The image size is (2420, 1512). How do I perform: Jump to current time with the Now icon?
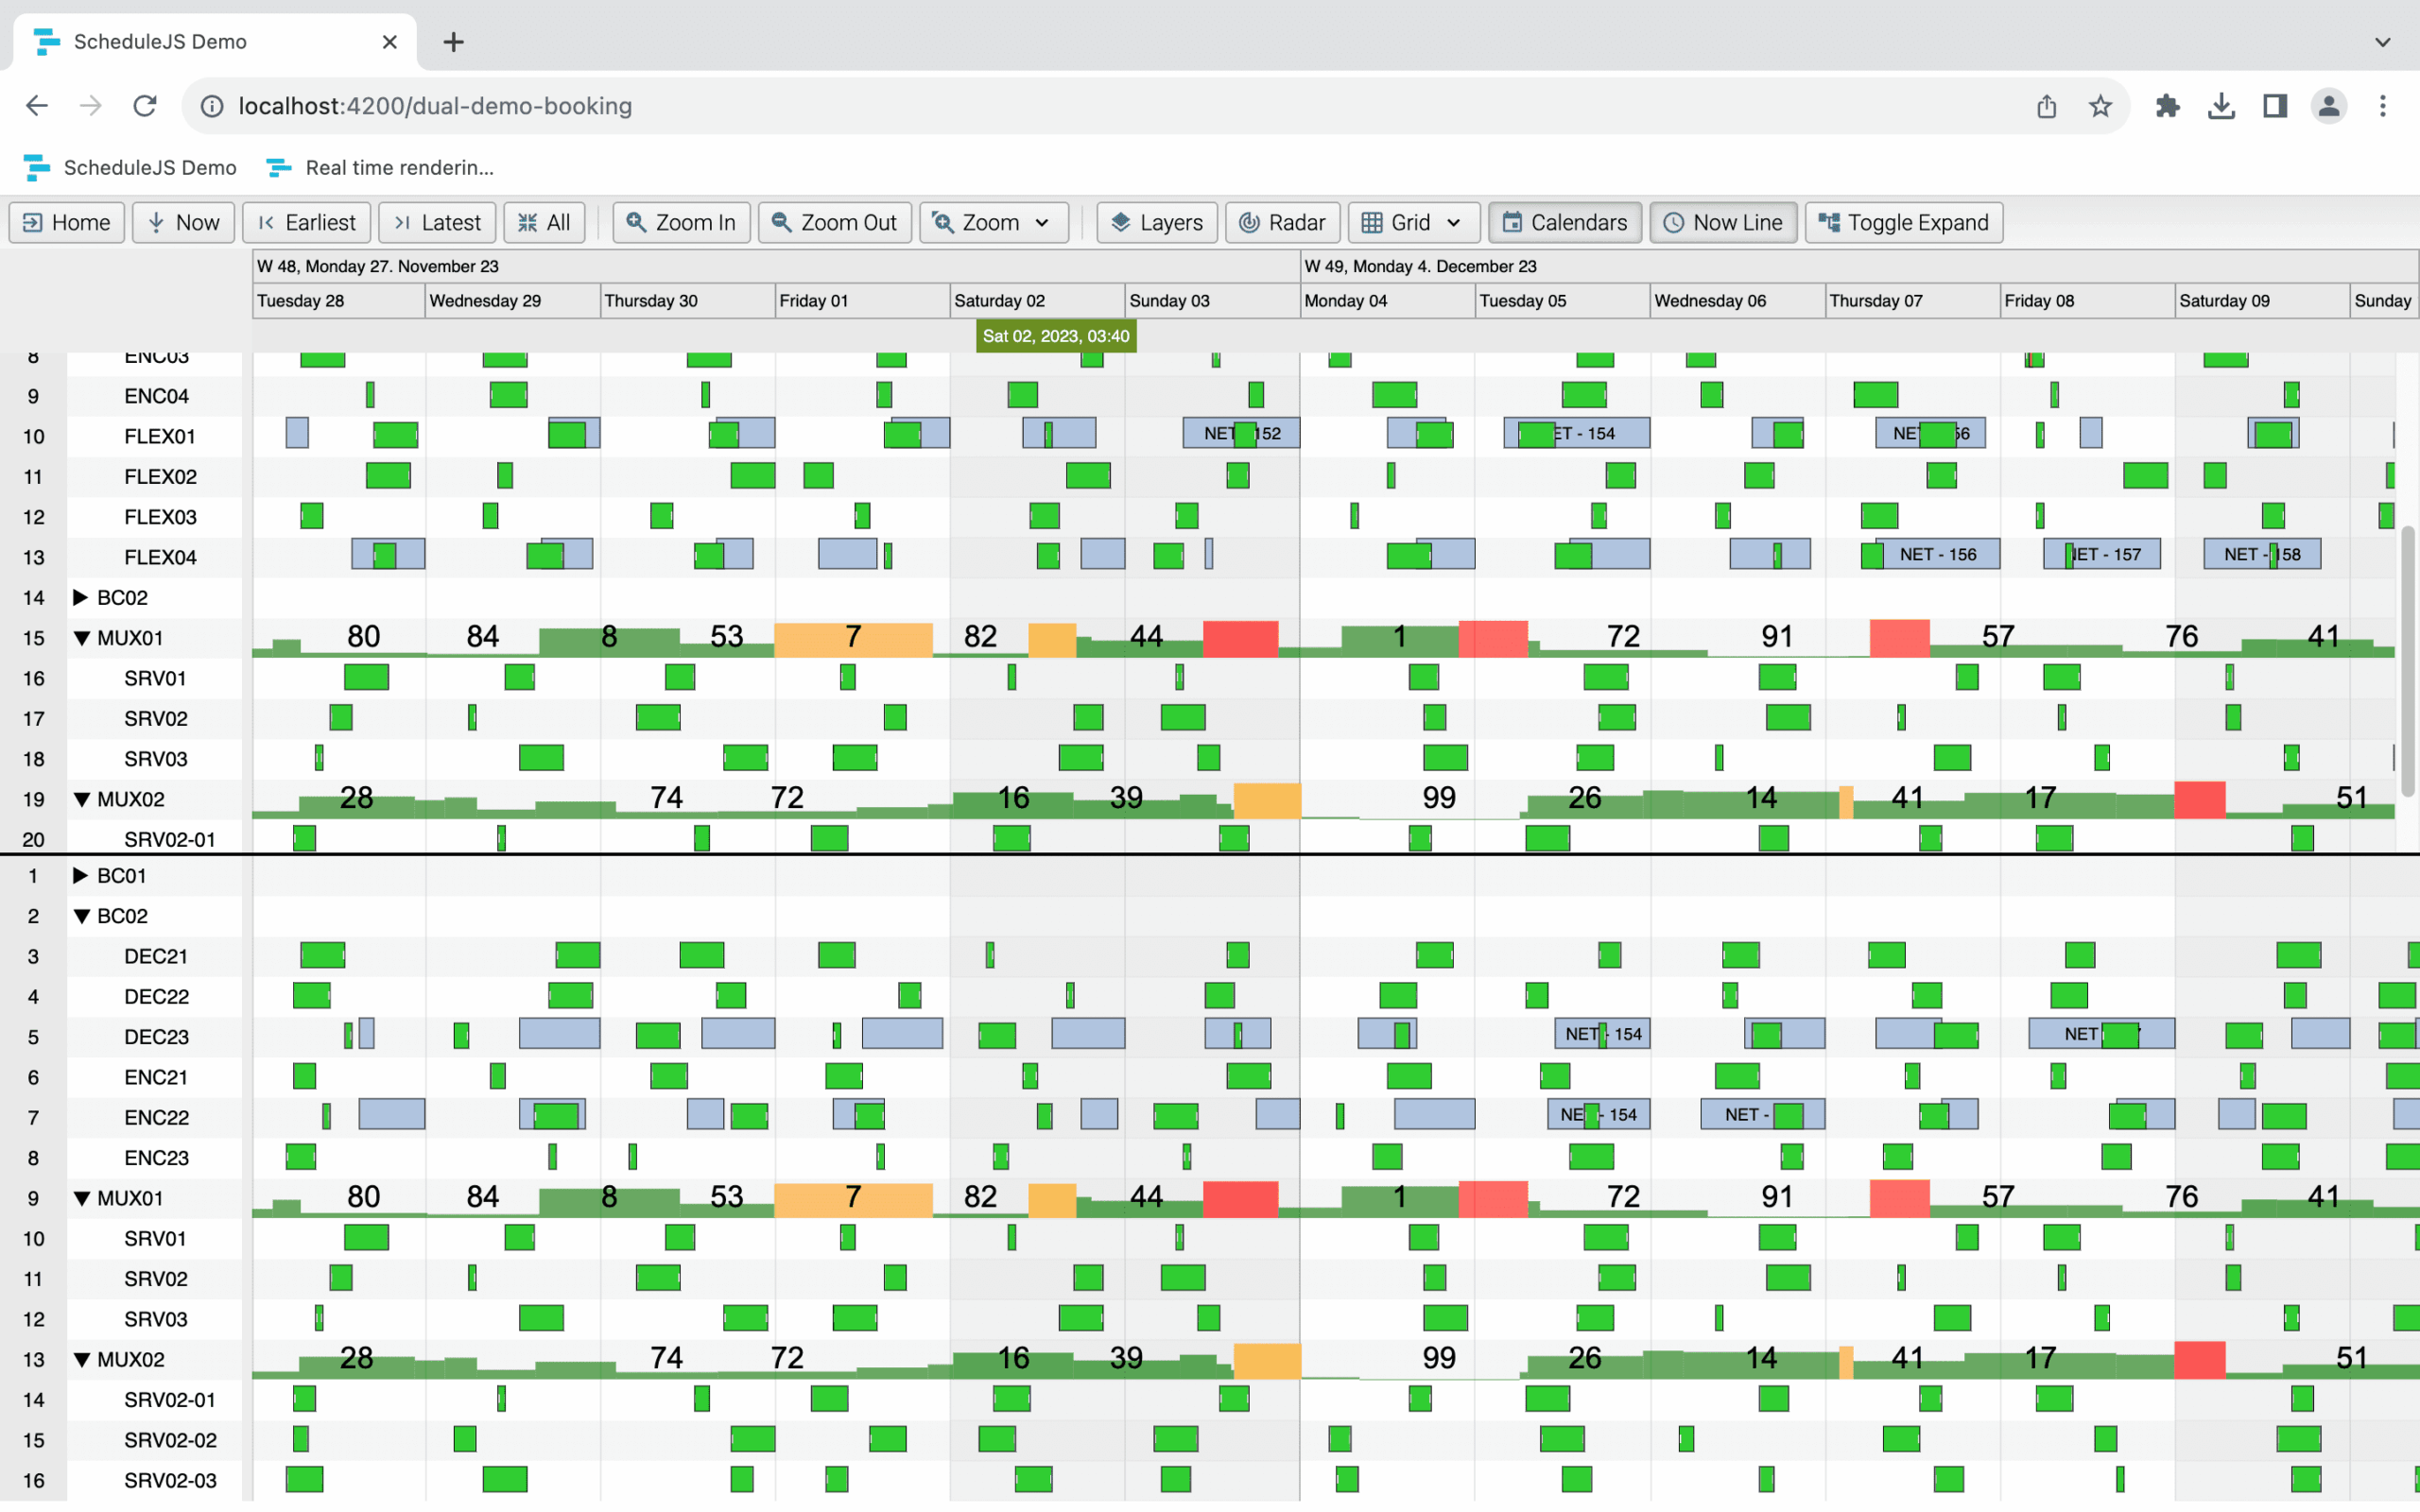[x=157, y=222]
